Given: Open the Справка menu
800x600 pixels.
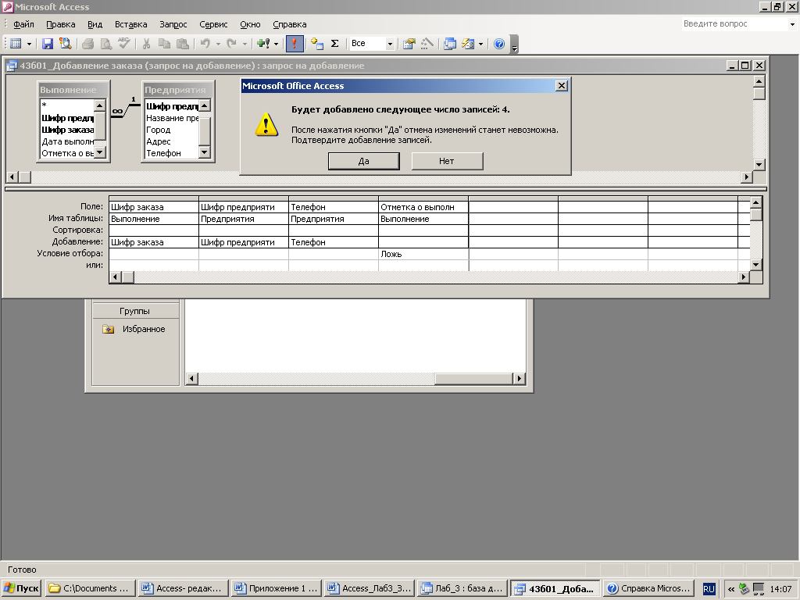Looking at the screenshot, I should (x=289, y=24).
